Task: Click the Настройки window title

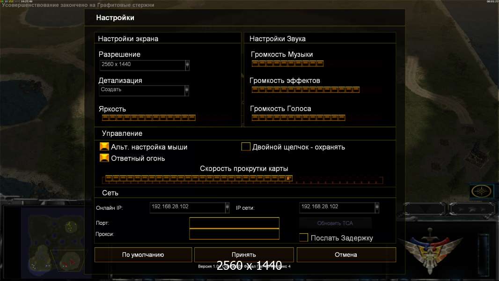Action: pos(115,17)
